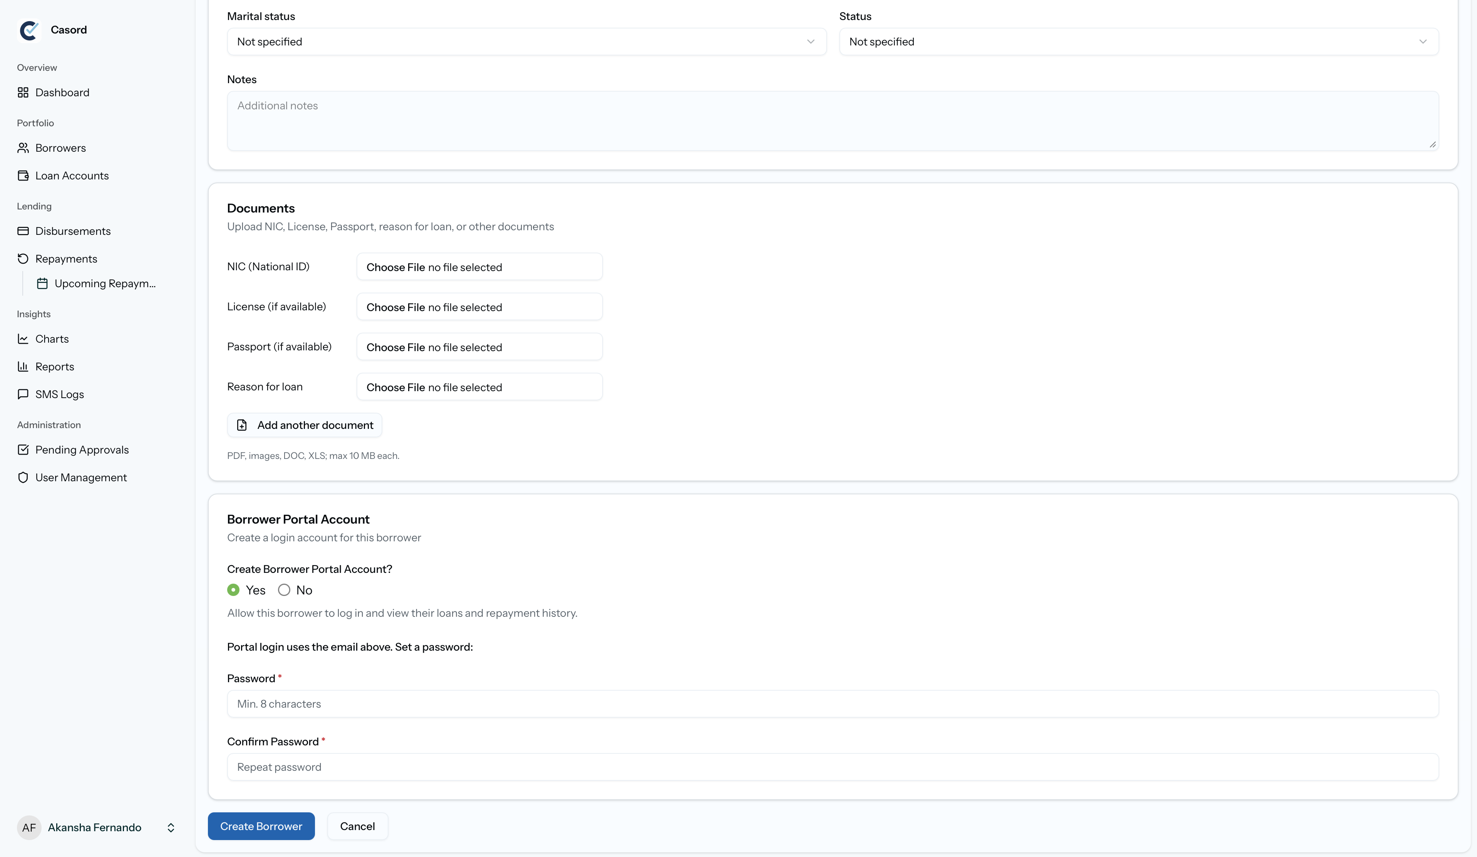Select Yes for Create Borrower Portal Account
1477x857 pixels.
tap(234, 590)
